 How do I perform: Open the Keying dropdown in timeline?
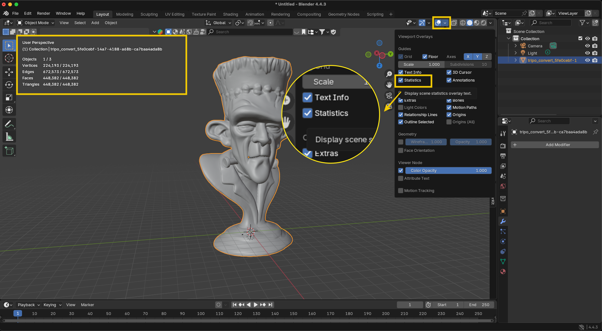pyautogui.click(x=52, y=305)
